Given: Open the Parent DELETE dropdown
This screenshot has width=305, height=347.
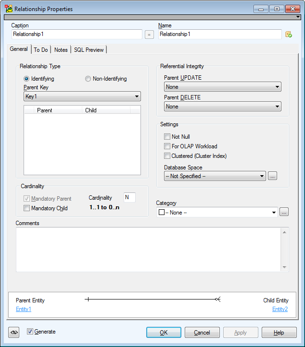Looking at the screenshot, I should tap(222, 107).
